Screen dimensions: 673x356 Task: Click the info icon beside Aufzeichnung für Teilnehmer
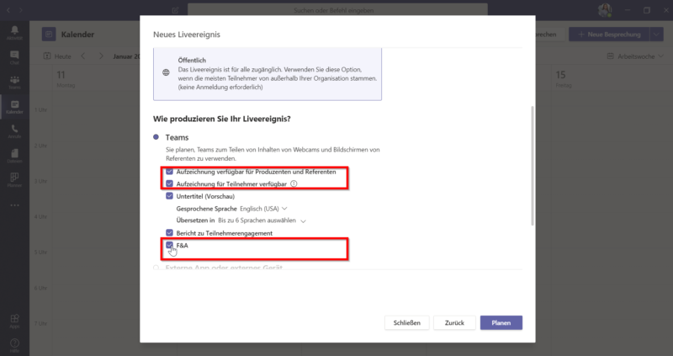tap(294, 183)
